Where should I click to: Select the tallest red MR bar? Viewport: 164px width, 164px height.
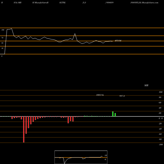click(x=24, y=129)
